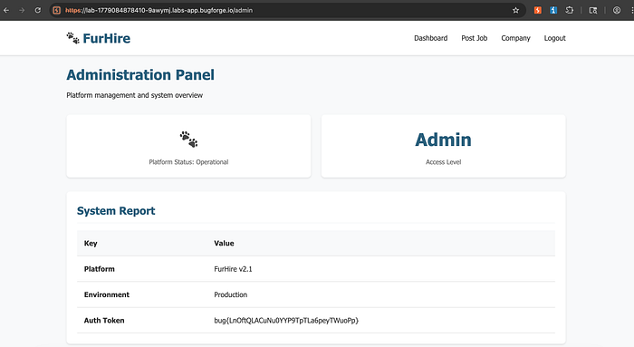Click the browser forward arrow
The width and height of the screenshot is (634, 347).
coord(22,10)
